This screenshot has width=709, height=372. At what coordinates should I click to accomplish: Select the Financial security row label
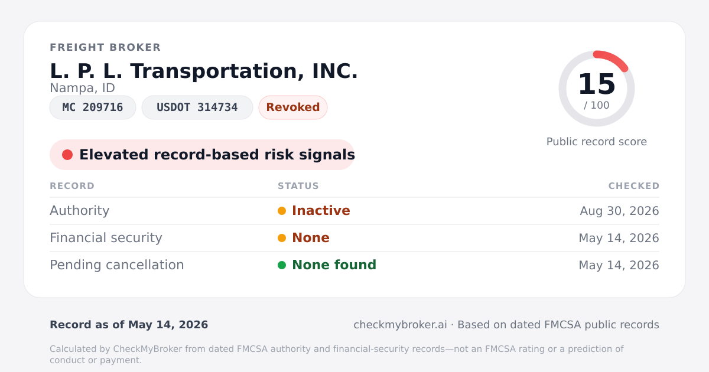106,238
